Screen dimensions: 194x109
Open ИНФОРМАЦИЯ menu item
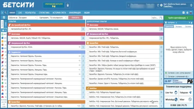tap(75, 13)
